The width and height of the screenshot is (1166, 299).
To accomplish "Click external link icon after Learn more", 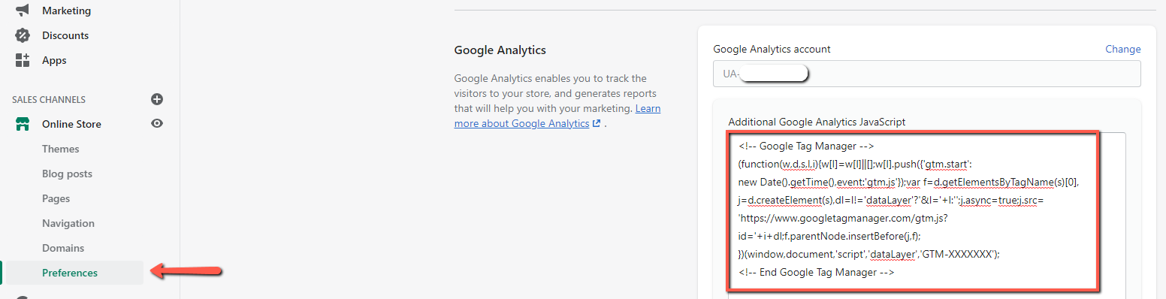I will coord(597,123).
